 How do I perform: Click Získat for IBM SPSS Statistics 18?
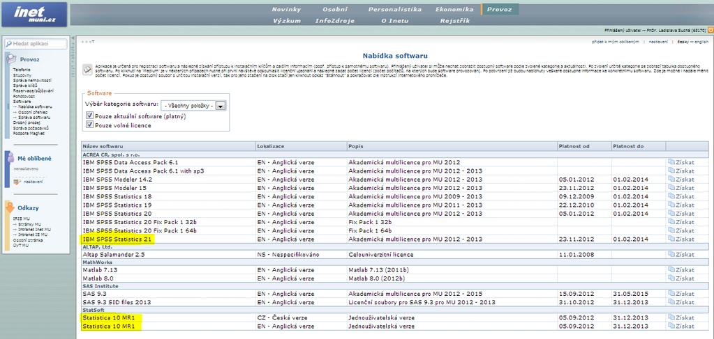[682, 196]
